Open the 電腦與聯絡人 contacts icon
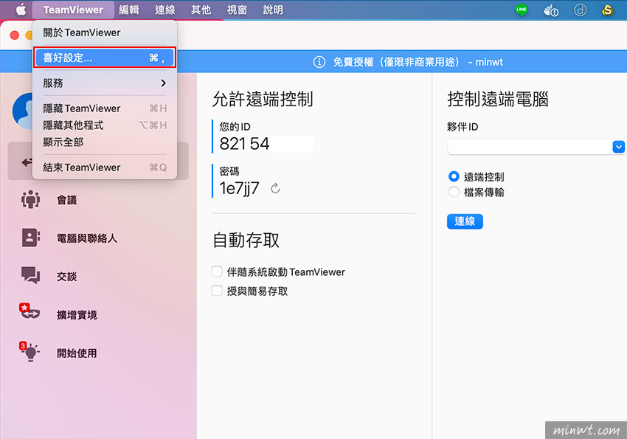The width and height of the screenshot is (627, 439). coord(30,238)
